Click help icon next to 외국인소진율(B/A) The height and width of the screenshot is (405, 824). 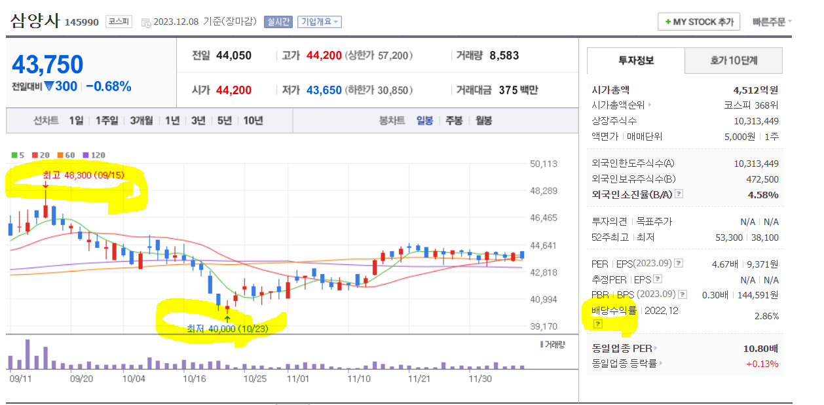[679, 194]
